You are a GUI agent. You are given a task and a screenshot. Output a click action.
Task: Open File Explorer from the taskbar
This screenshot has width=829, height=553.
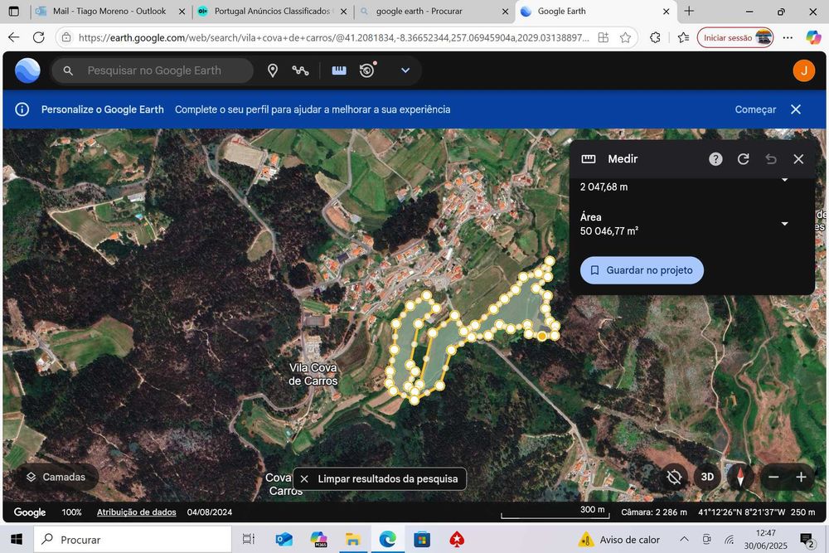pos(353,539)
